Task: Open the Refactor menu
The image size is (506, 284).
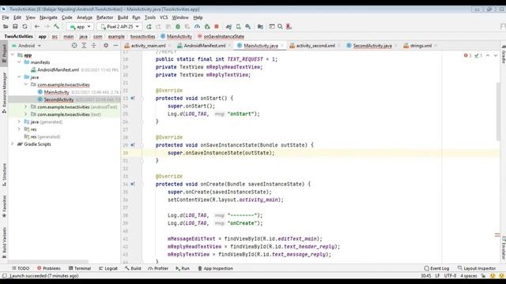Action: (x=105, y=17)
